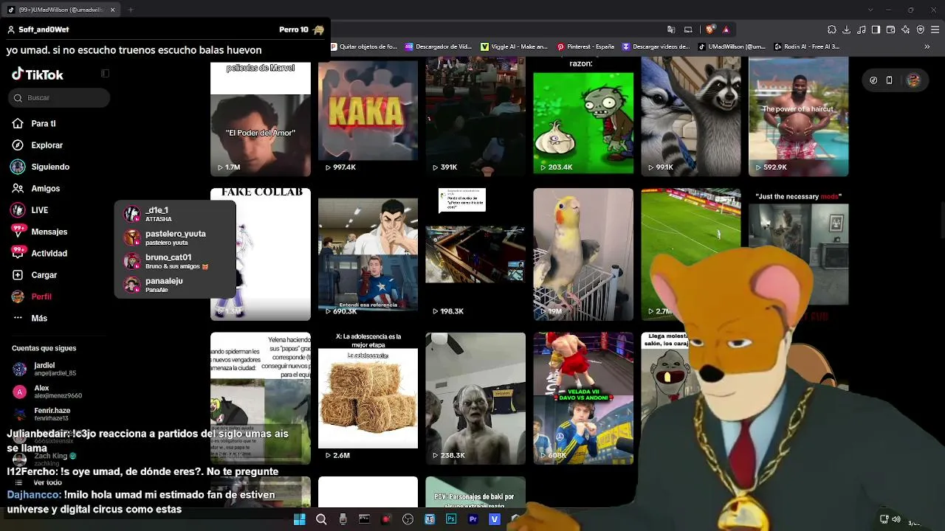Open the Para ti feed

[x=33, y=124]
